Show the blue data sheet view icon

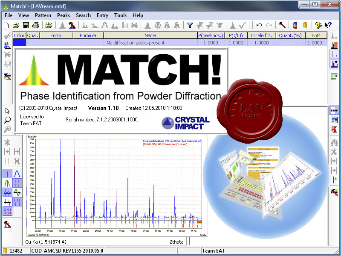334,120
